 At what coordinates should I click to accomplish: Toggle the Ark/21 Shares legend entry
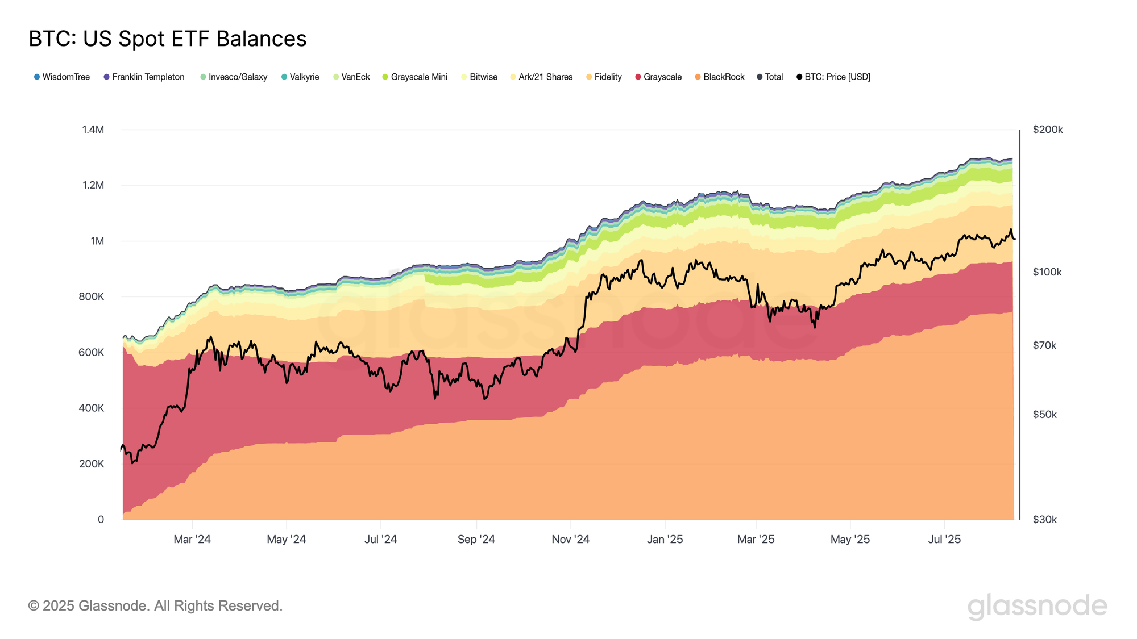(541, 77)
